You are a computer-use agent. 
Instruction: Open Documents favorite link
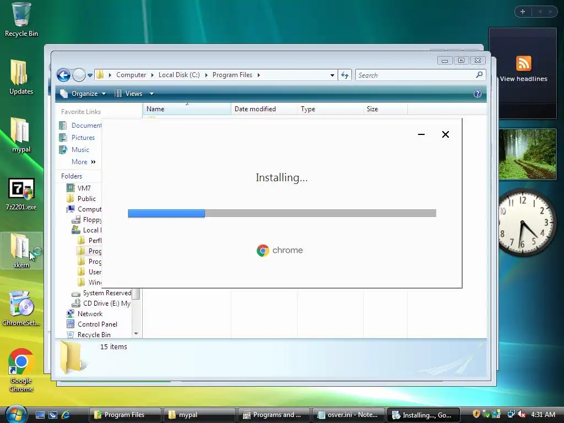80,125
